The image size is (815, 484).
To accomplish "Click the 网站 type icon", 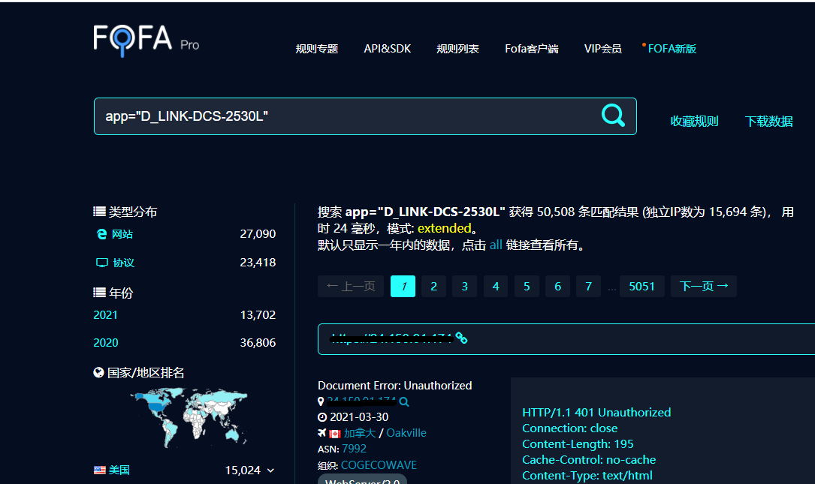I will point(101,234).
